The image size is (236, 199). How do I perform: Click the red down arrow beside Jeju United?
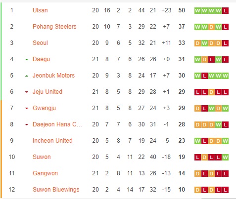[27, 92]
